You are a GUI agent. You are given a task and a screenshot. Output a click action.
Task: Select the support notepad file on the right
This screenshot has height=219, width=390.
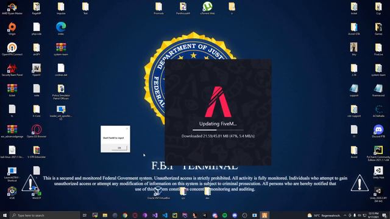coord(354,90)
